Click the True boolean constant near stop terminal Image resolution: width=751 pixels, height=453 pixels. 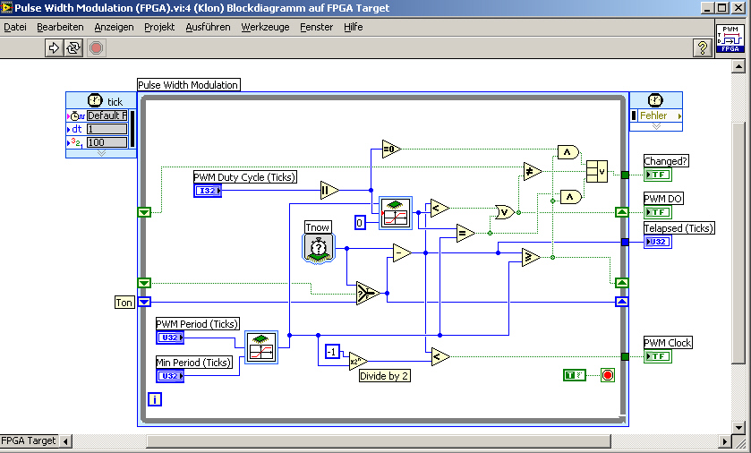point(575,375)
